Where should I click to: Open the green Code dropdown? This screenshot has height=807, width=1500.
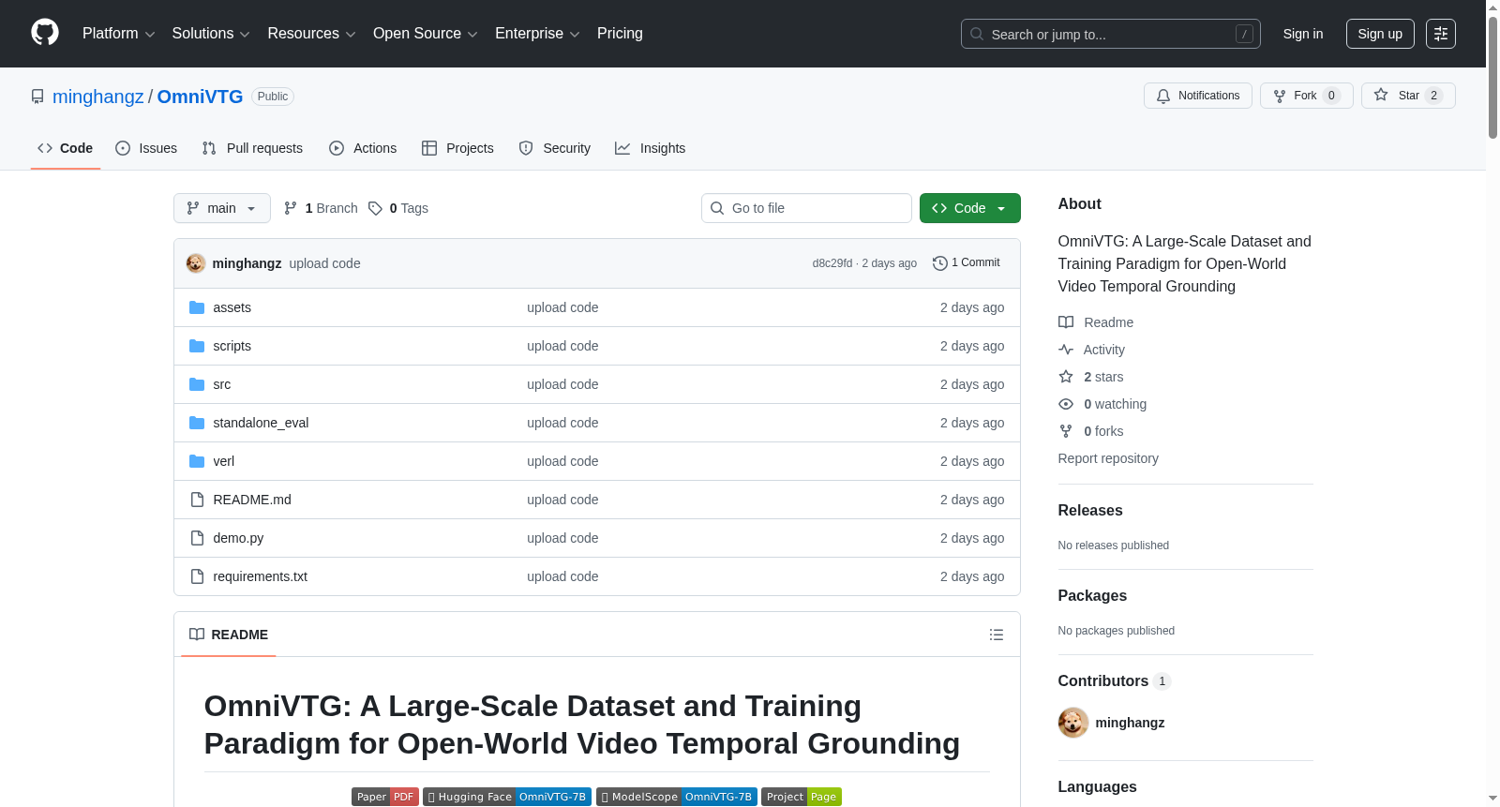970,208
